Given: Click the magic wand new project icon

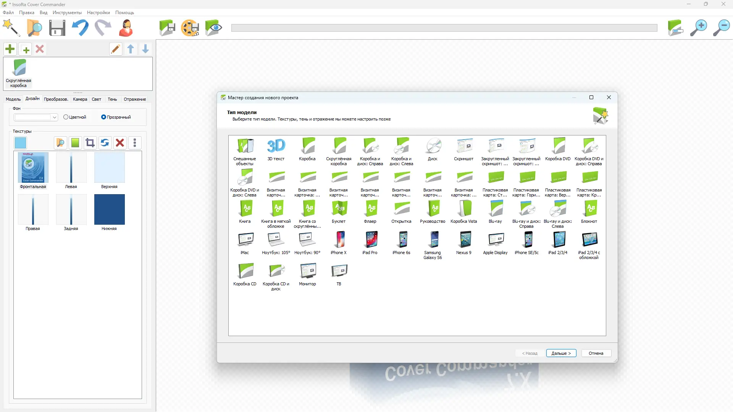Looking at the screenshot, I should point(11,28).
